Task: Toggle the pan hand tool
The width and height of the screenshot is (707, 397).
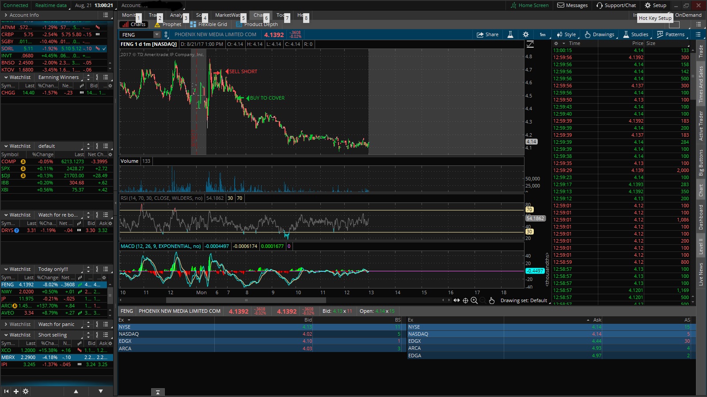Action: 491,300
